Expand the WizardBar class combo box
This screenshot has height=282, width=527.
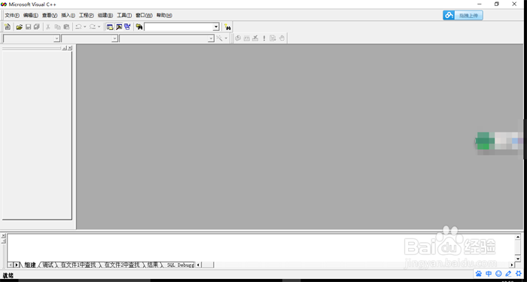56,38
